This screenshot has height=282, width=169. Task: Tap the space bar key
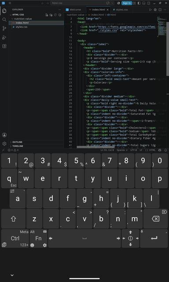(x=84, y=238)
